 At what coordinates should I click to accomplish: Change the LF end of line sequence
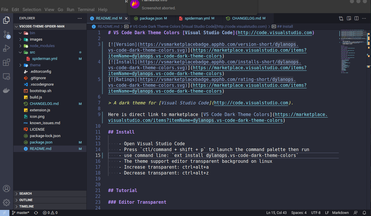327,213
